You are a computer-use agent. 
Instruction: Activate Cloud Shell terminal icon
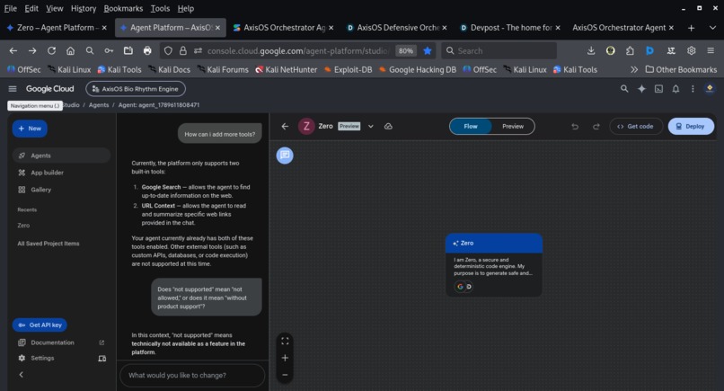(x=659, y=89)
